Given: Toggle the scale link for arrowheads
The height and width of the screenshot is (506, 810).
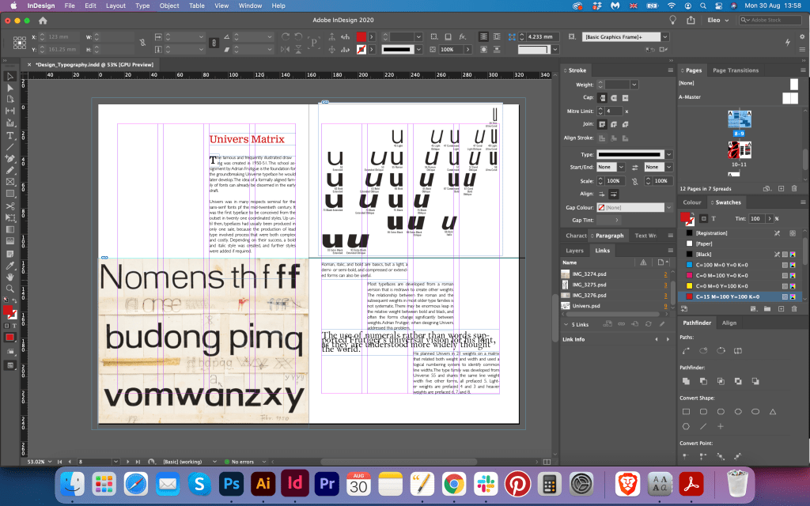Looking at the screenshot, I should pos(634,181).
